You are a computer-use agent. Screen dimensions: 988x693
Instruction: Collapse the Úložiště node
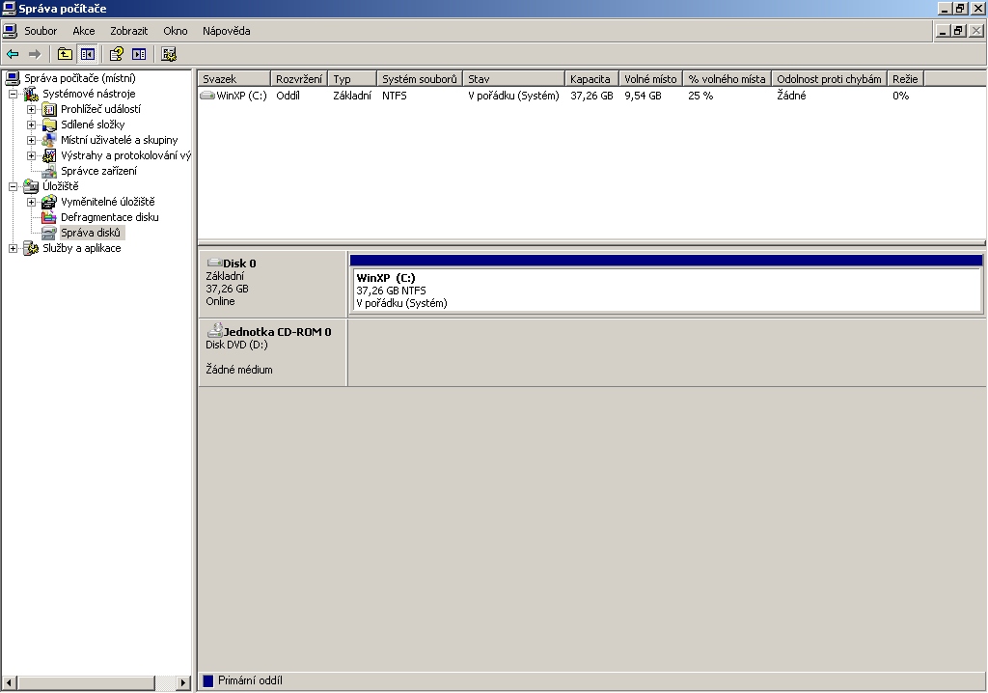point(13,186)
